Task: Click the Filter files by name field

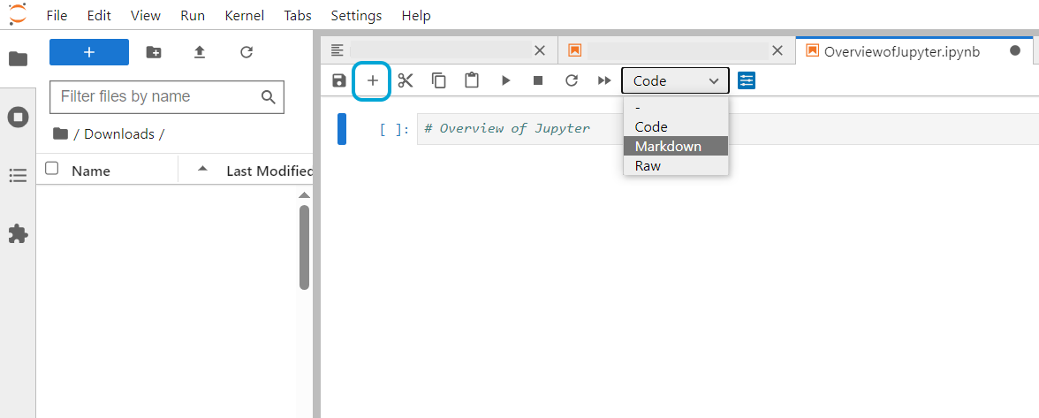Action: pyautogui.click(x=155, y=96)
